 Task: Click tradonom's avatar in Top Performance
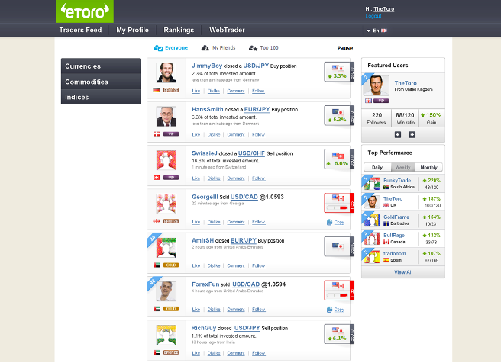pyautogui.click(x=372, y=257)
